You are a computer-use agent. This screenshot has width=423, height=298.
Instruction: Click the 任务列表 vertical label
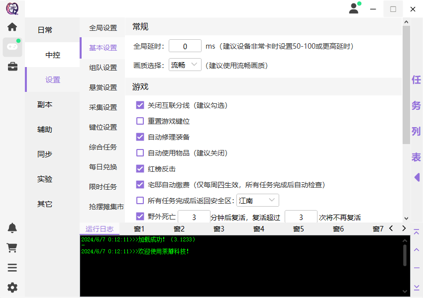[416, 118]
